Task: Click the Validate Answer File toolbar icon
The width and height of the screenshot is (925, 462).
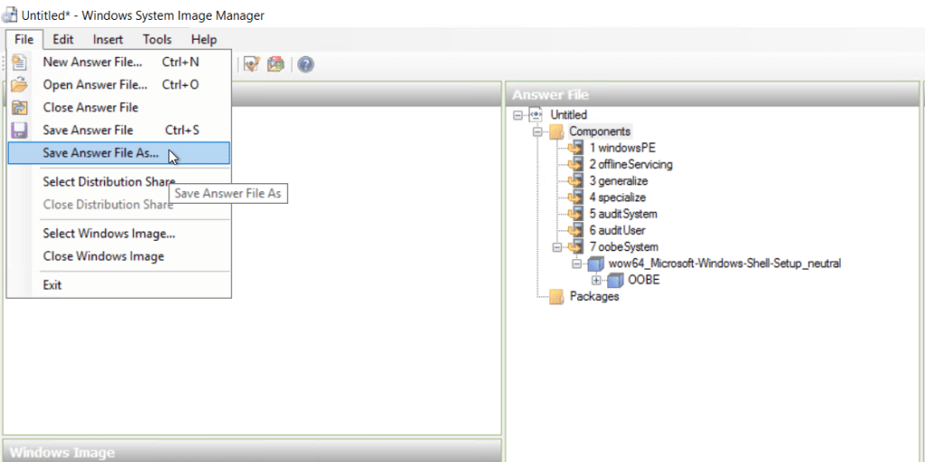Action: pyautogui.click(x=252, y=64)
